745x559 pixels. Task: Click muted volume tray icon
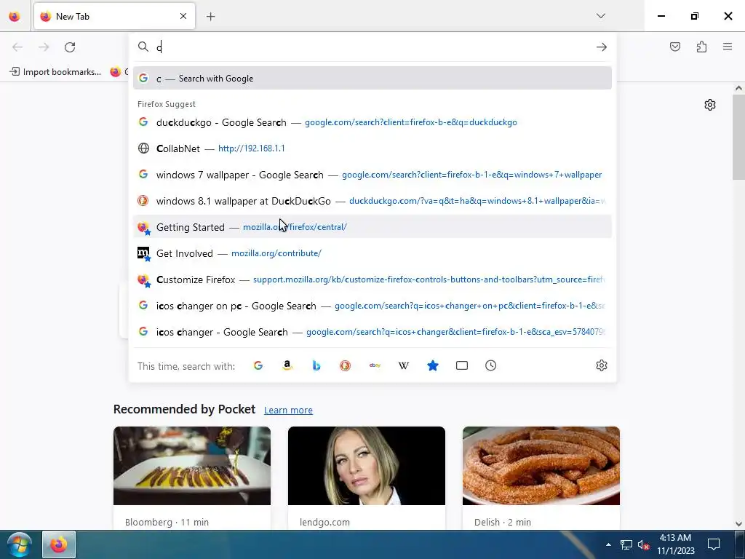(x=643, y=544)
